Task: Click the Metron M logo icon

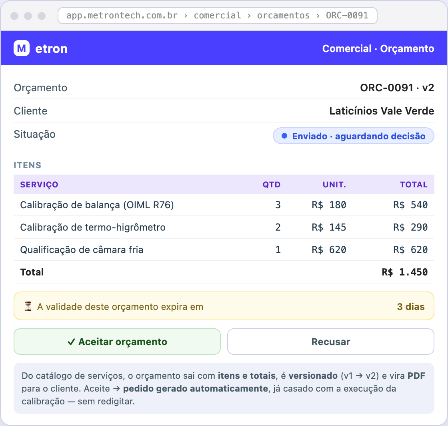Action: coord(22,48)
